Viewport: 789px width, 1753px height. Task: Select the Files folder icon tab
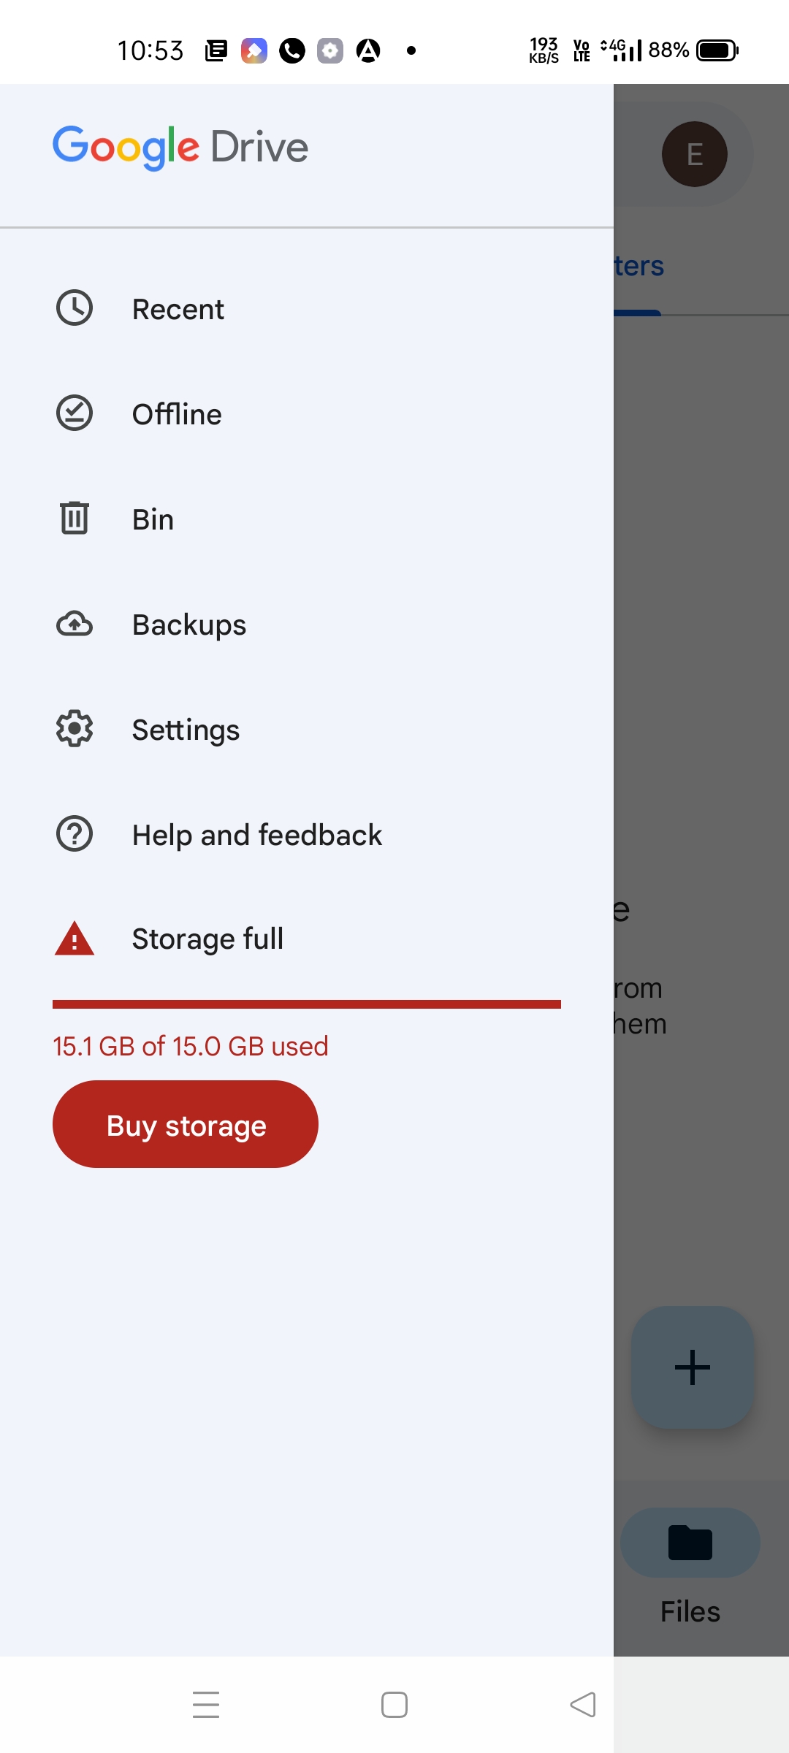click(x=690, y=1543)
